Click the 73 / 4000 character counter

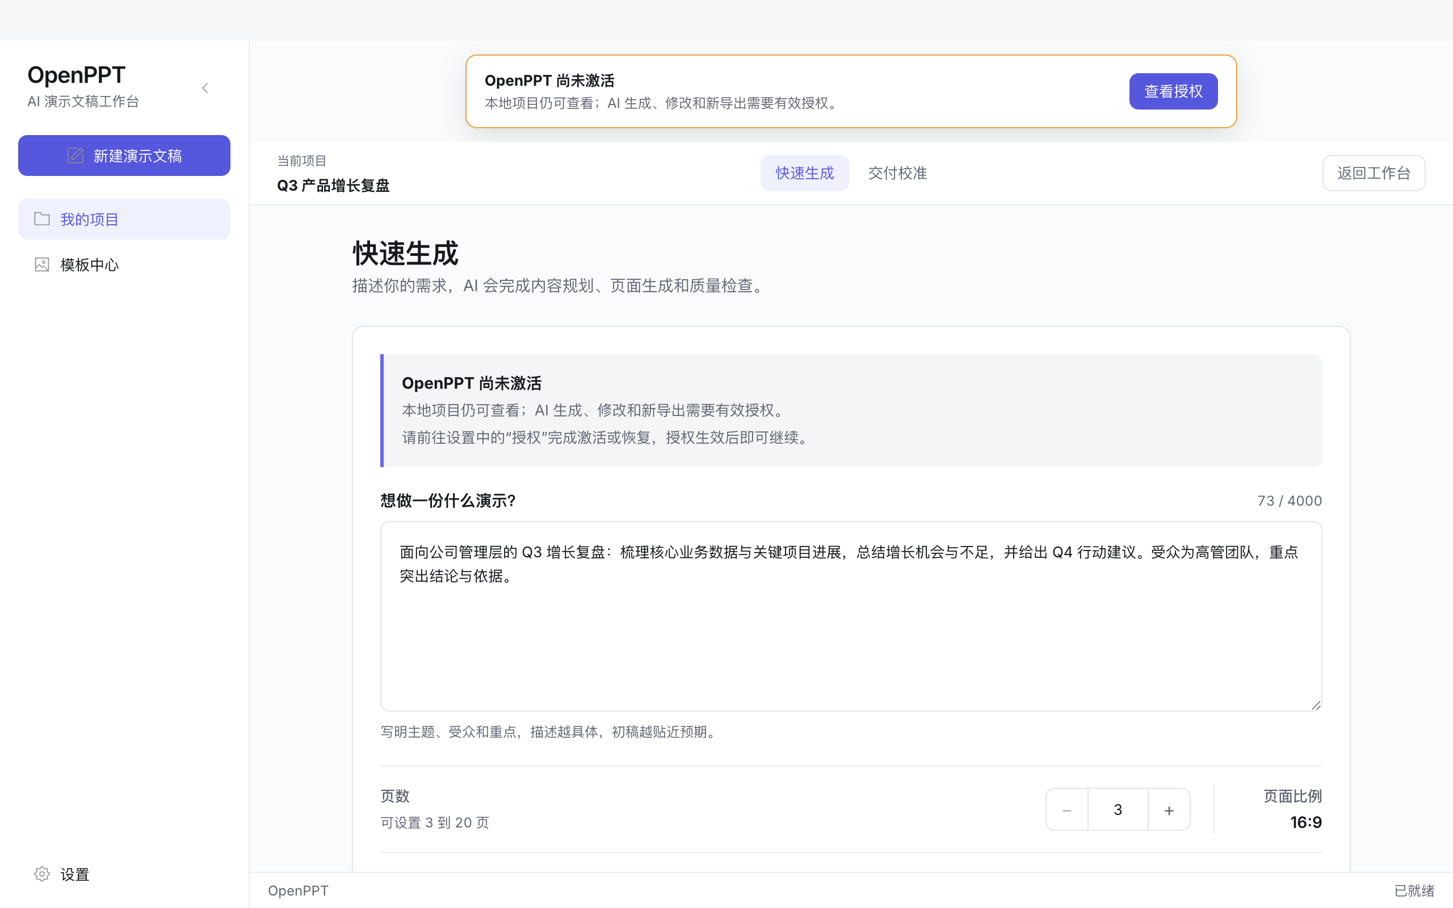[1290, 501]
